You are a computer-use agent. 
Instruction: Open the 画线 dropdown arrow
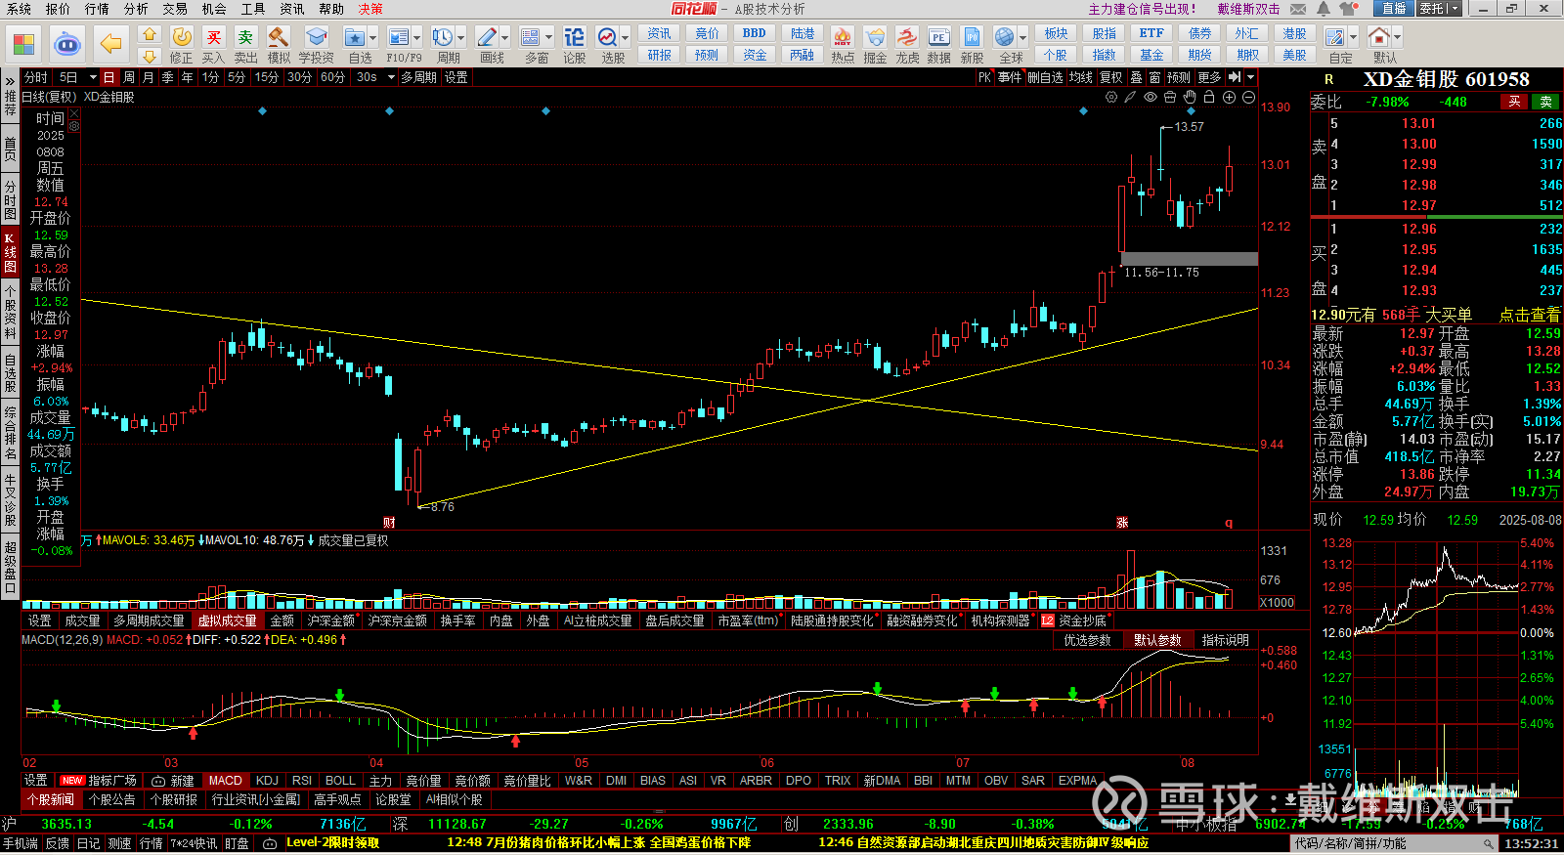[505, 38]
